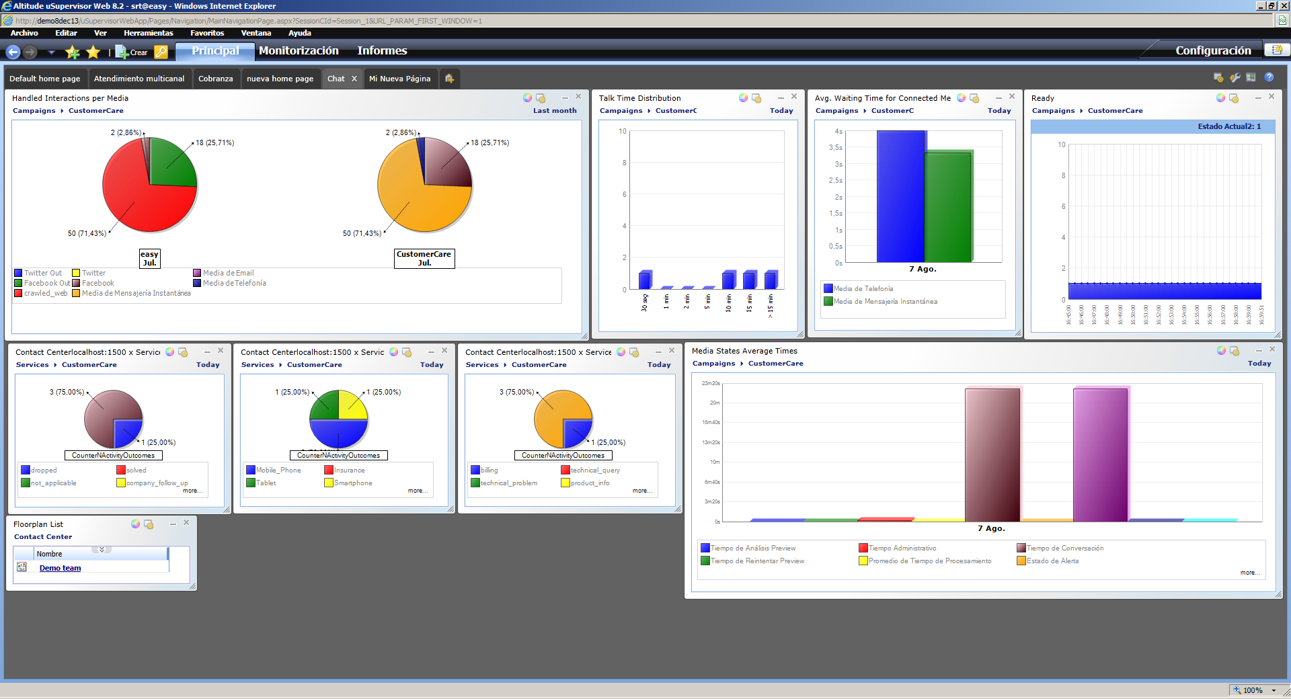
Task: Open navigation history dropdown arrow
Action: (x=51, y=52)
